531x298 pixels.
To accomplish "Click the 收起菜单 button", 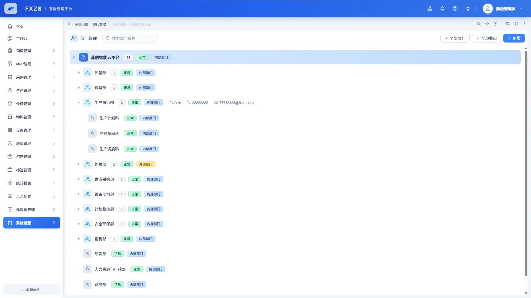I will coord(32,290).
